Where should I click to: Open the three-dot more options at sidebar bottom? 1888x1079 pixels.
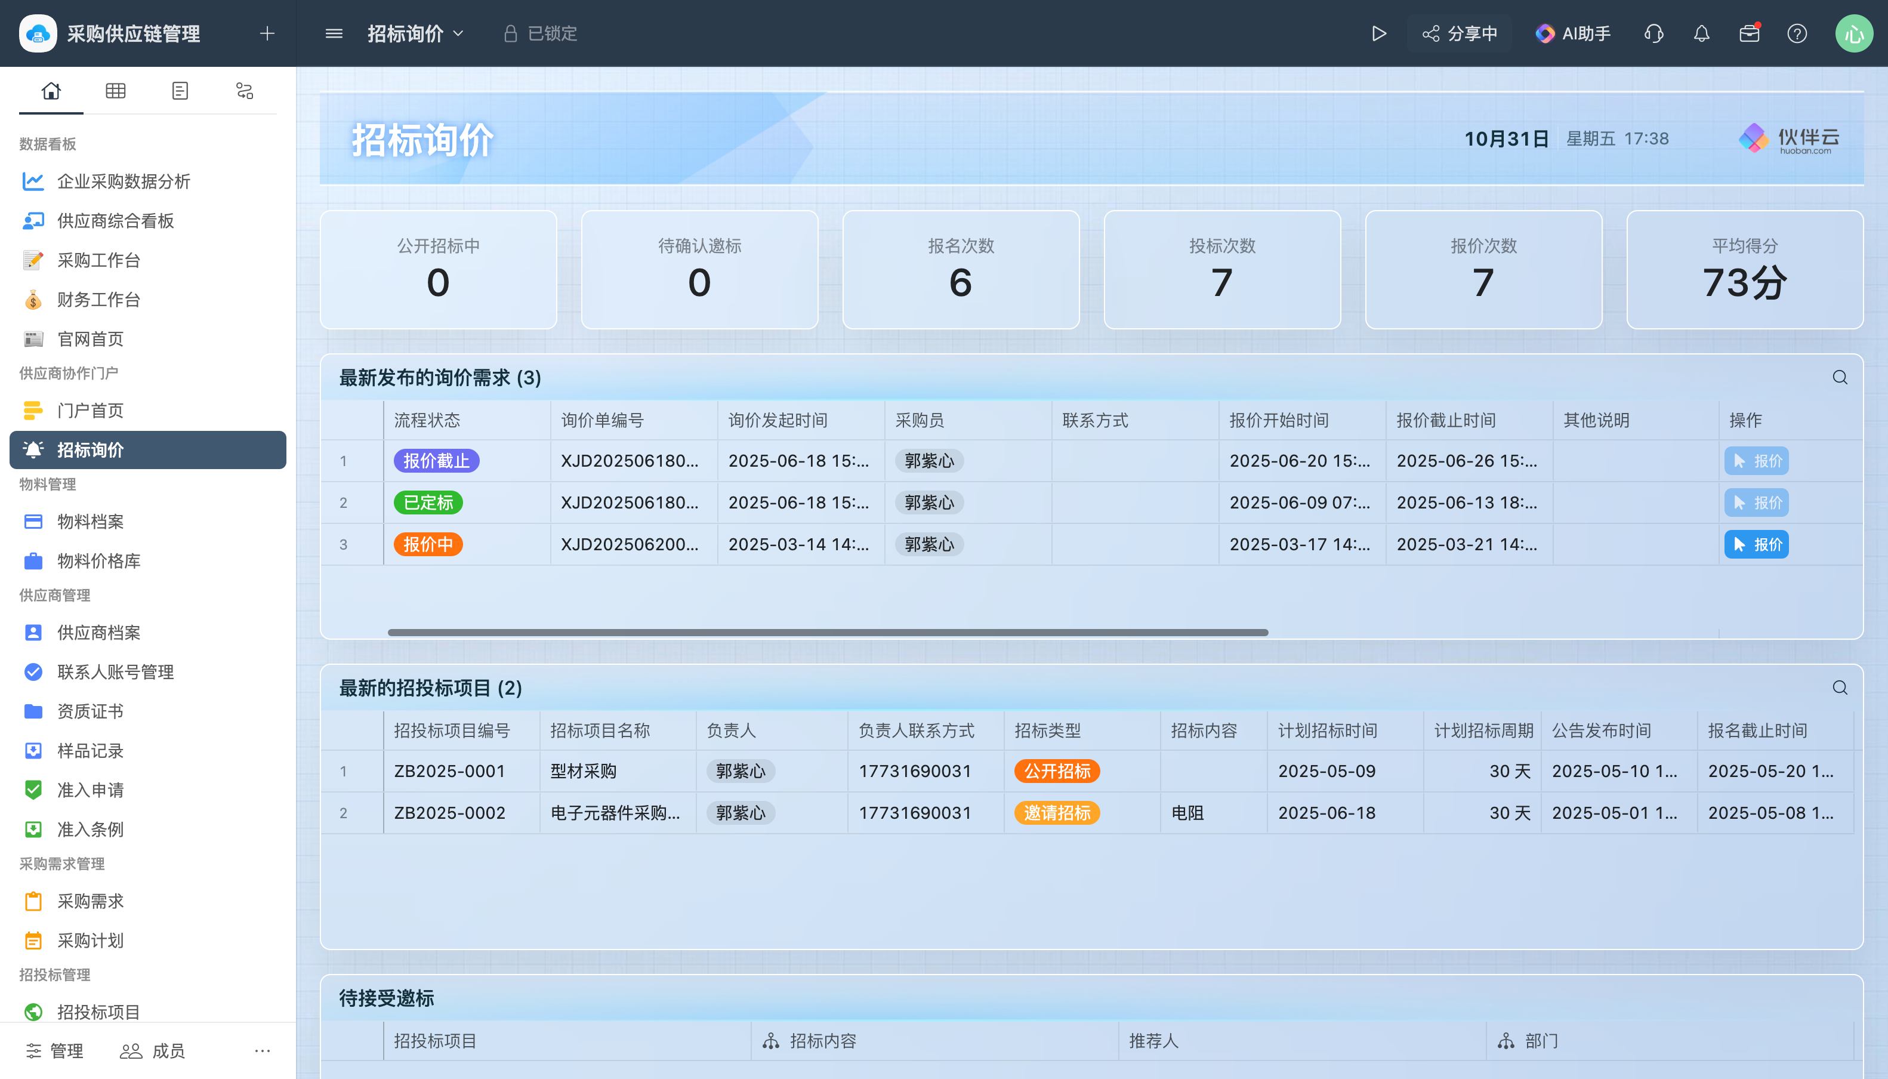point(263,1050)
